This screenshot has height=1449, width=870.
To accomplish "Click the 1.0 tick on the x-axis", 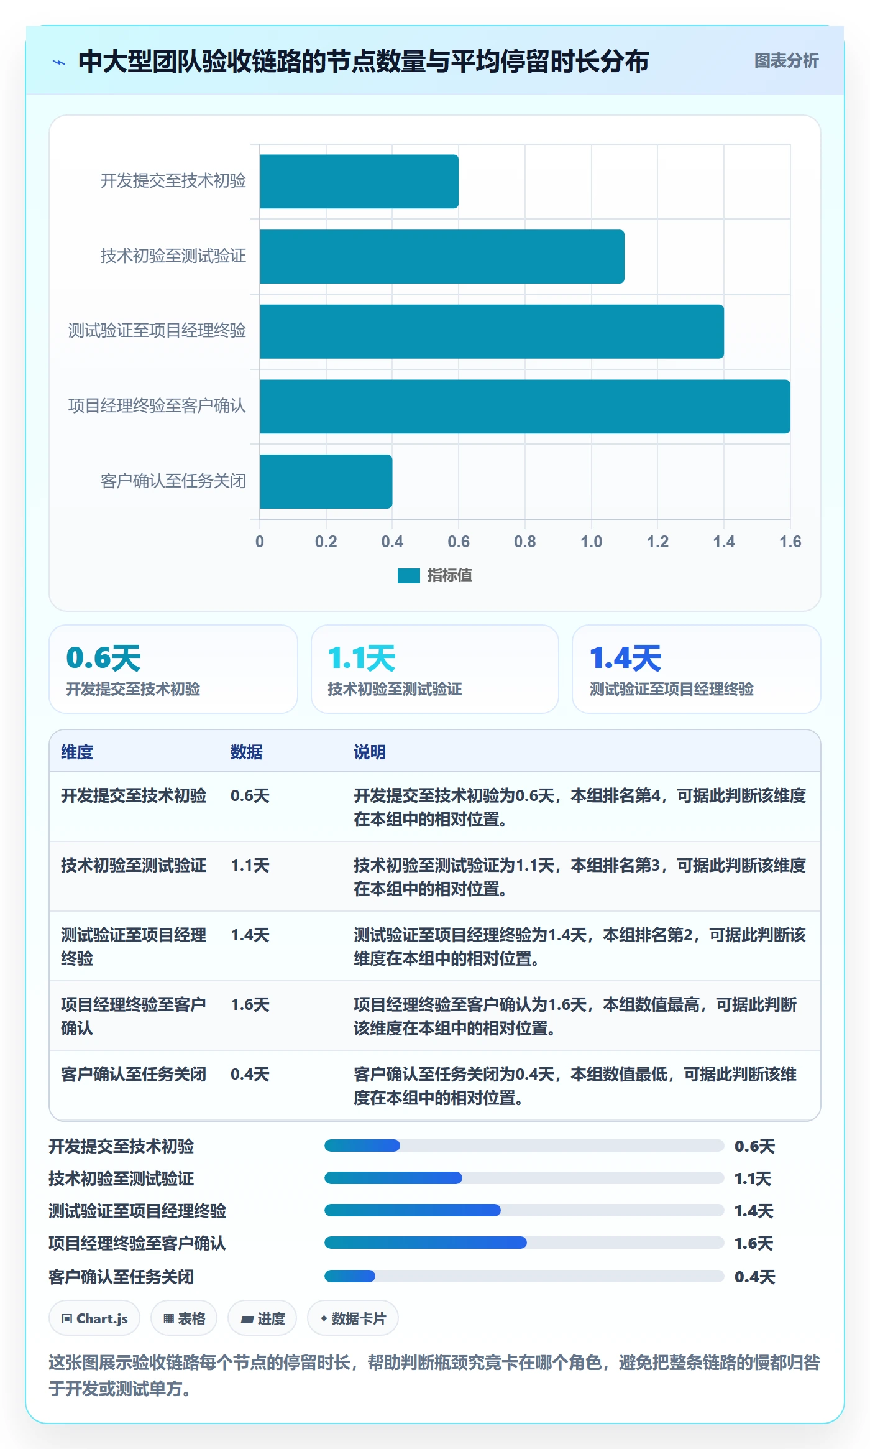I will (592, 542).
